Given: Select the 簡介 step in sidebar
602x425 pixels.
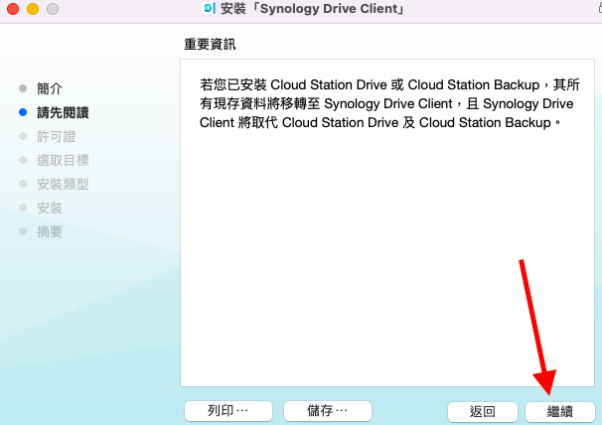Looking at the screenshot, I should [x=50, y=88].
